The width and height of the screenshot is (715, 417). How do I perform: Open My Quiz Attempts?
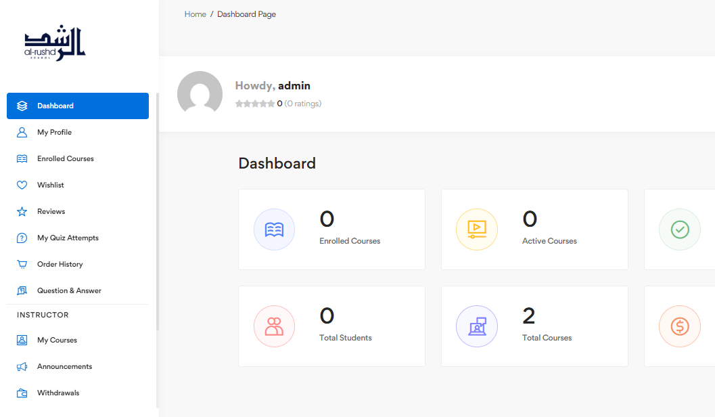pyautogui.click(x=78, y=238)
